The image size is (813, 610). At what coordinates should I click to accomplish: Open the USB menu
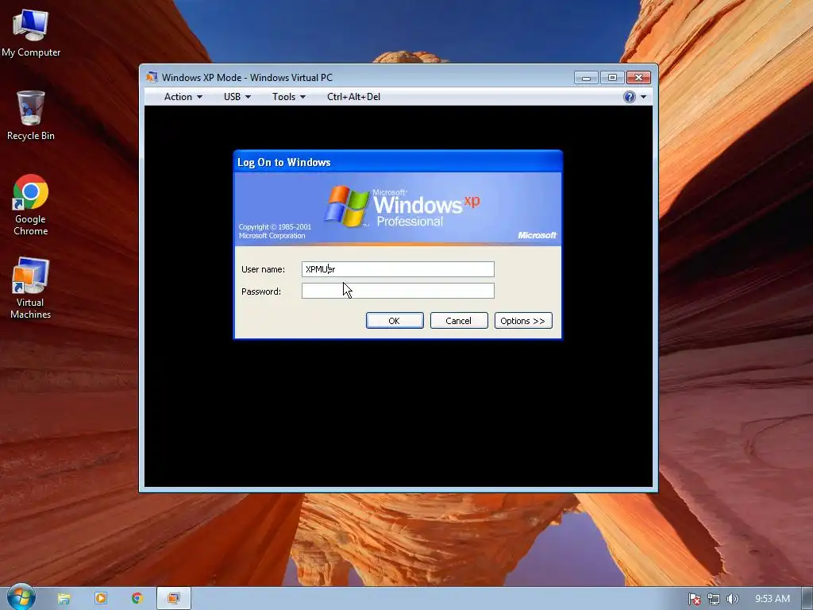coord(237,97)
